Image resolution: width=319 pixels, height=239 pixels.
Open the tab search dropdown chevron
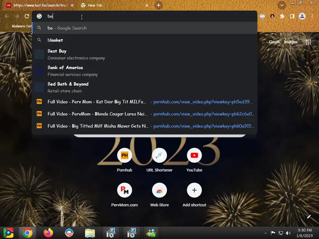click(282, 5)
